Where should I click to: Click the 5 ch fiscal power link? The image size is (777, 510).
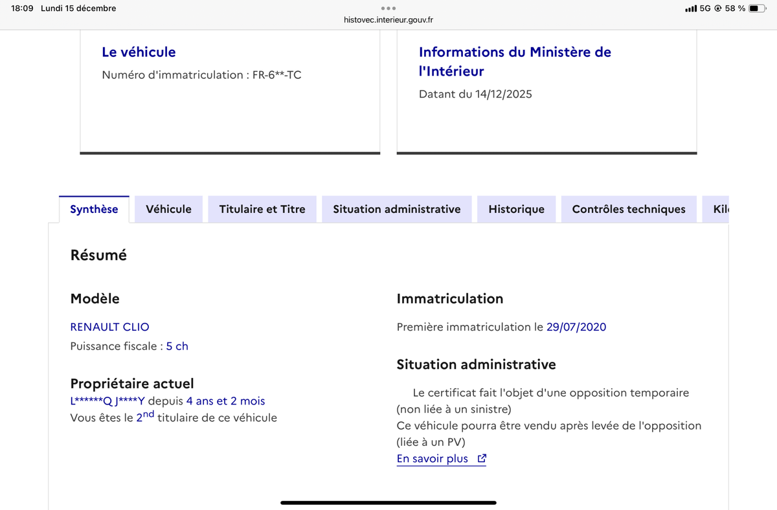click(x=177, y=346)
